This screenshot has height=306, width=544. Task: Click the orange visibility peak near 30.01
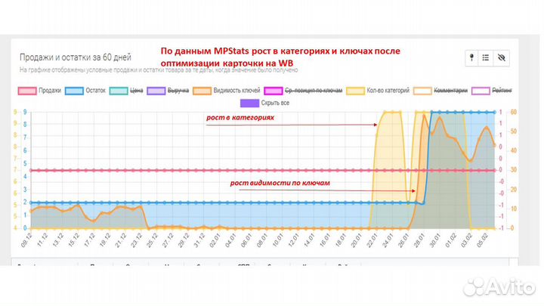(x=440, y=118)
